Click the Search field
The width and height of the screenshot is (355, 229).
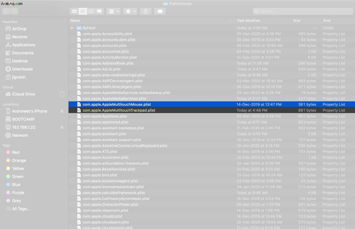pyautogui.click(x=303, y=11)
